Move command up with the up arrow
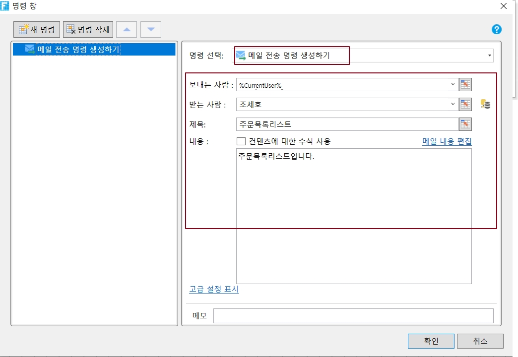The width and height of the screenshot is (518, 357). click(x=127, y=30)
